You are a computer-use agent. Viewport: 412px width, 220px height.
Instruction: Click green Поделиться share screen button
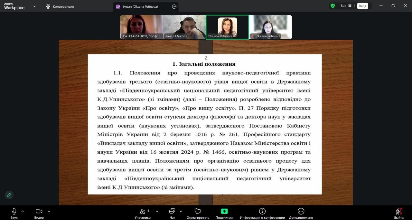point(224,211)
